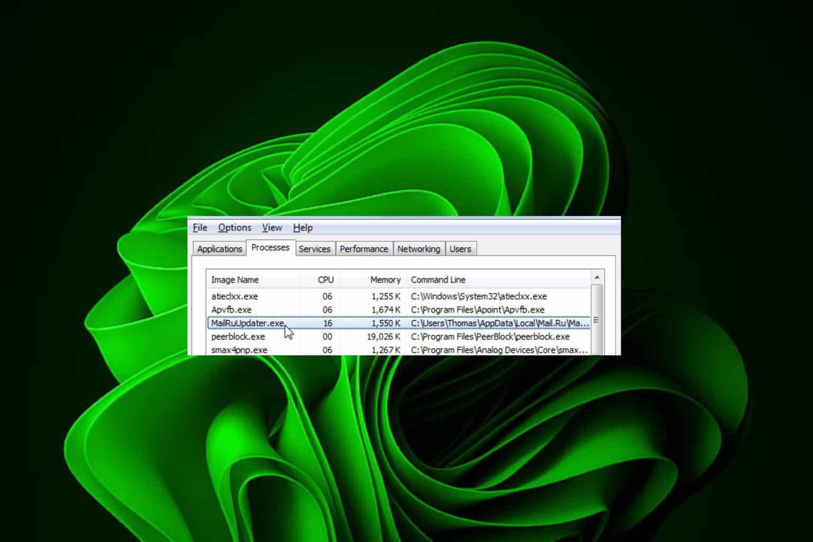
Task: Open the Help menu
Action: [x=303, y=228]
